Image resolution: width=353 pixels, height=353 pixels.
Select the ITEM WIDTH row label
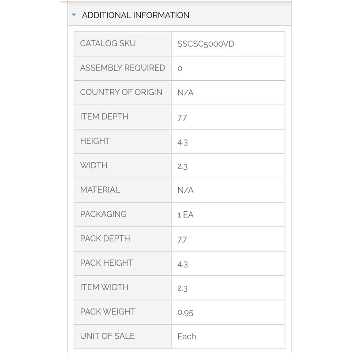pyautogui.click(x=104, y=287)
